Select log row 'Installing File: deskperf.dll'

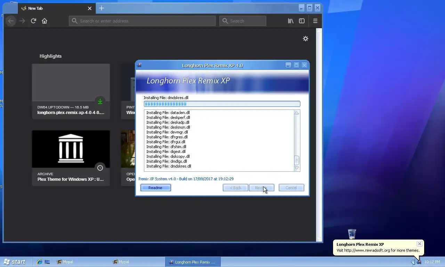(x=168, y=118)
